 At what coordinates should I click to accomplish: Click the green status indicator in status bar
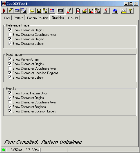click(x=4, y=150)
